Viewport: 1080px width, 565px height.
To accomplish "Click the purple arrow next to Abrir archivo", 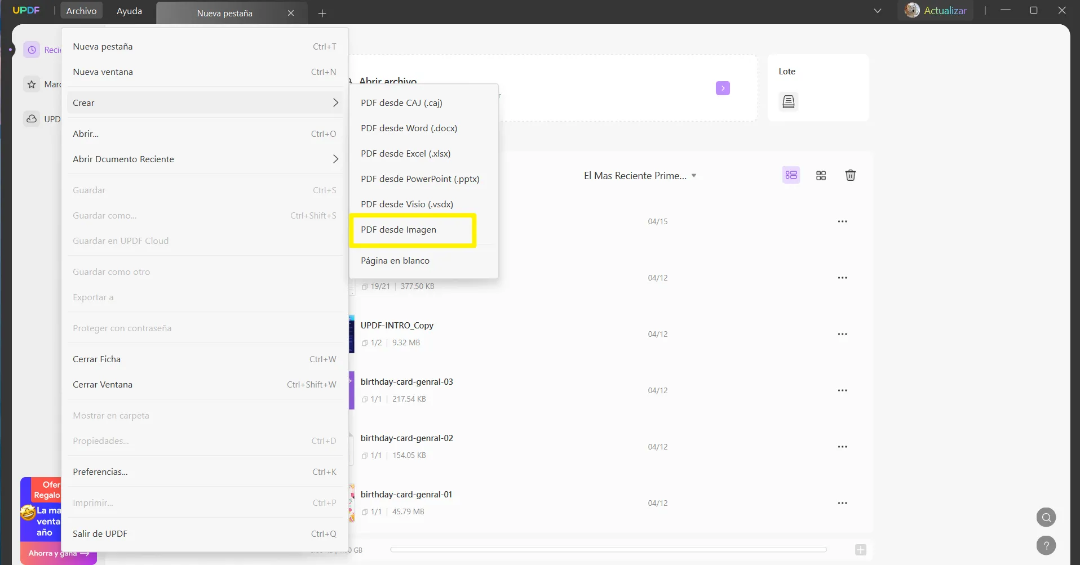I will (723, 88).
